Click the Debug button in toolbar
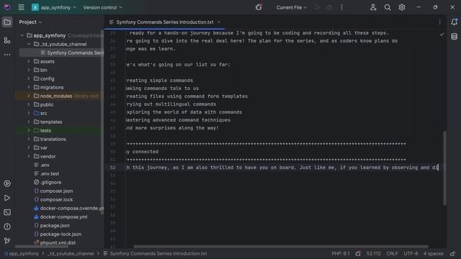This screenshot has width=461, height=259. pyautogui.click(x=330, y=7)
